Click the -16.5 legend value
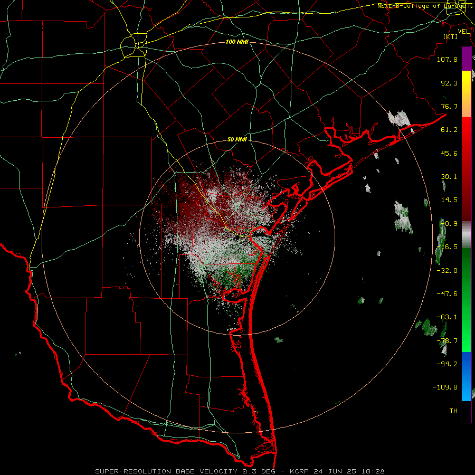The height and width of the screenshot is (475, 475). click(x=447, y=247)
